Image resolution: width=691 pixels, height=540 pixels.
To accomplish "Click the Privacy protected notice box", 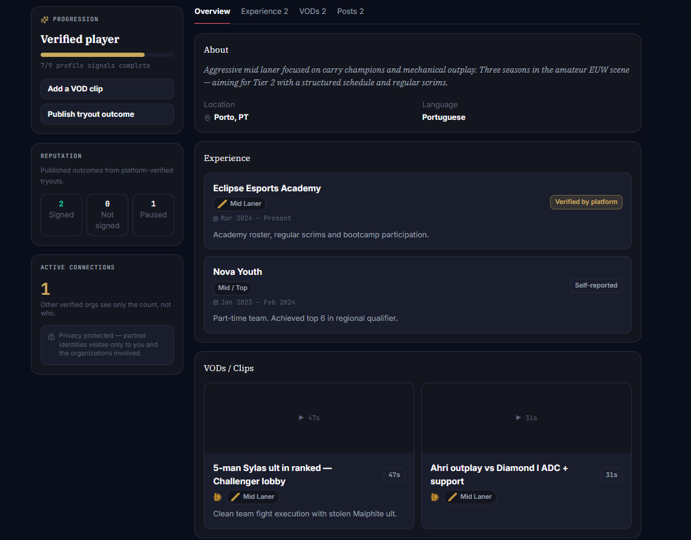I will pos(107,344).
